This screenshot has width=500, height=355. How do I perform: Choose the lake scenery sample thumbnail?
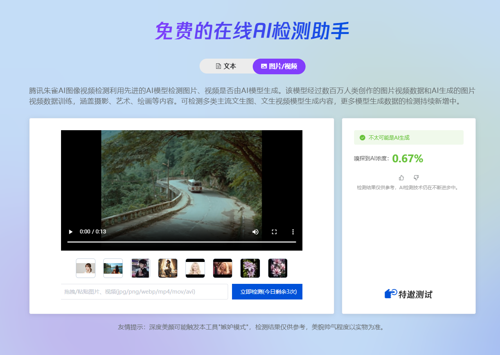(113, 268)
